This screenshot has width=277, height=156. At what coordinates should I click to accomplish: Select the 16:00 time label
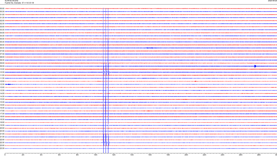[x=2, y=105]
